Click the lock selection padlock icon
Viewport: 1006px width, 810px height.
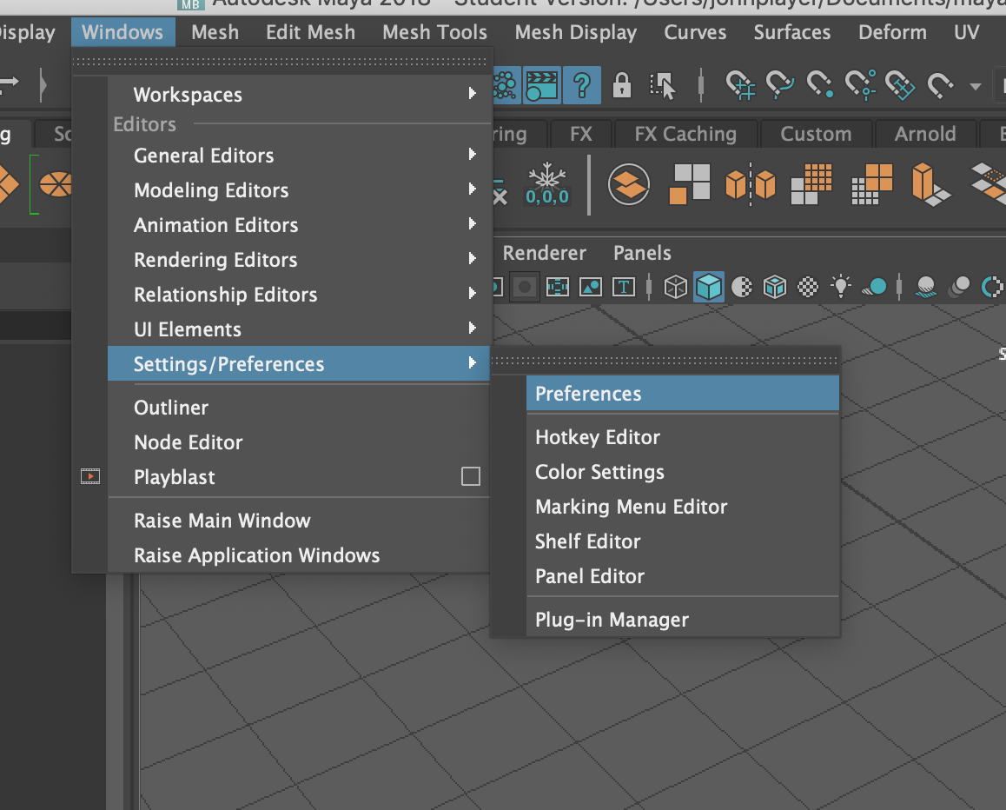pyautogui.click(x=621, y=85)
